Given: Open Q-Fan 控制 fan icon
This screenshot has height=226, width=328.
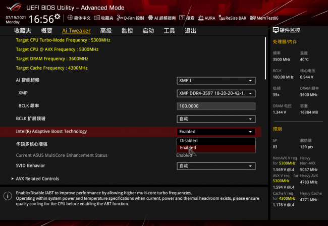Looking at the screenshot, I should 120,18.
